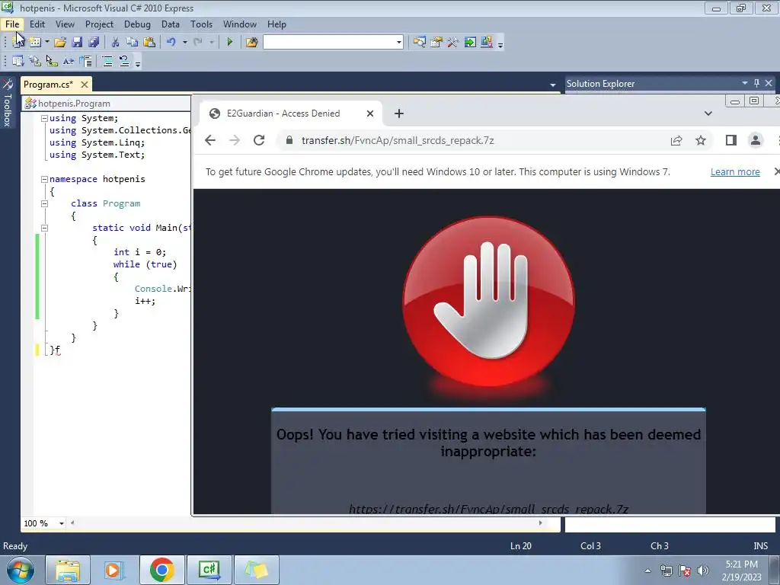Collapse the class Program block
Viewport: 780px width, 585px height.
[44, 203]
